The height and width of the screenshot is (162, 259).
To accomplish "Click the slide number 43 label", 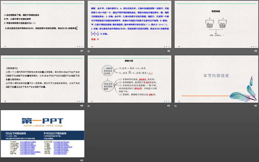I will [81, 160].
